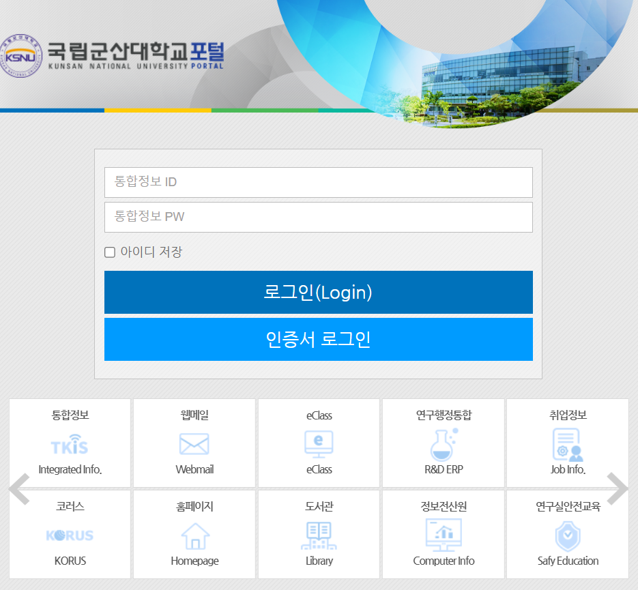Viewport: 638px width, 590px height.
Task: Click the 'Webmail' label text
Action: tap(194, 470)
